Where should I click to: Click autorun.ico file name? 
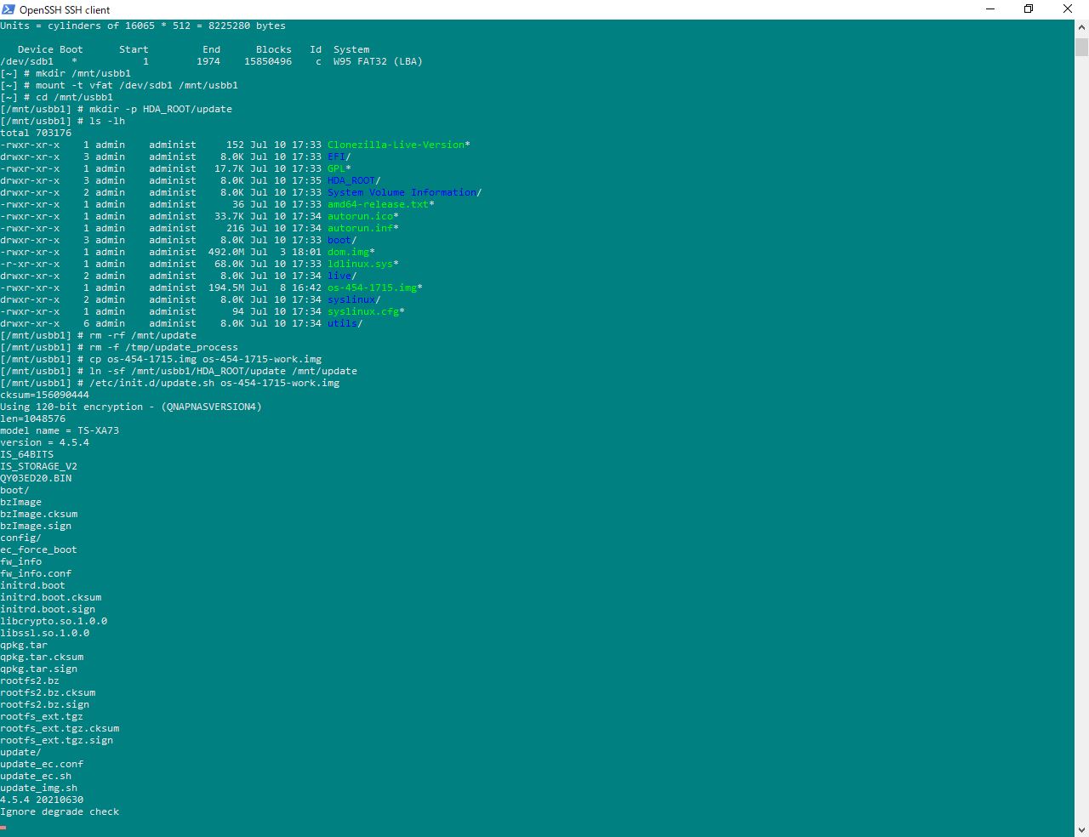tap(360, 216)
